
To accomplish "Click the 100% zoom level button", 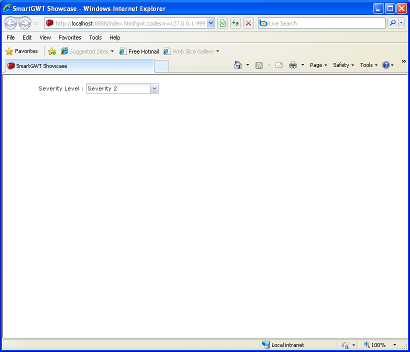I will coord(374,345).
